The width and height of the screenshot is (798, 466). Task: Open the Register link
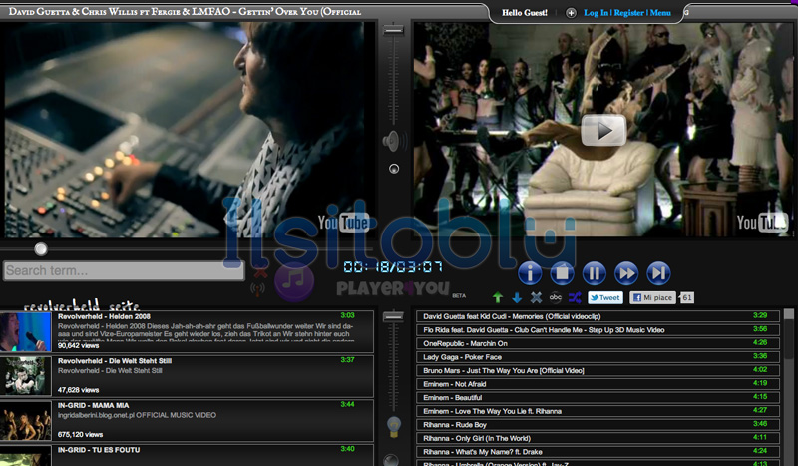(x=628, y=13)
